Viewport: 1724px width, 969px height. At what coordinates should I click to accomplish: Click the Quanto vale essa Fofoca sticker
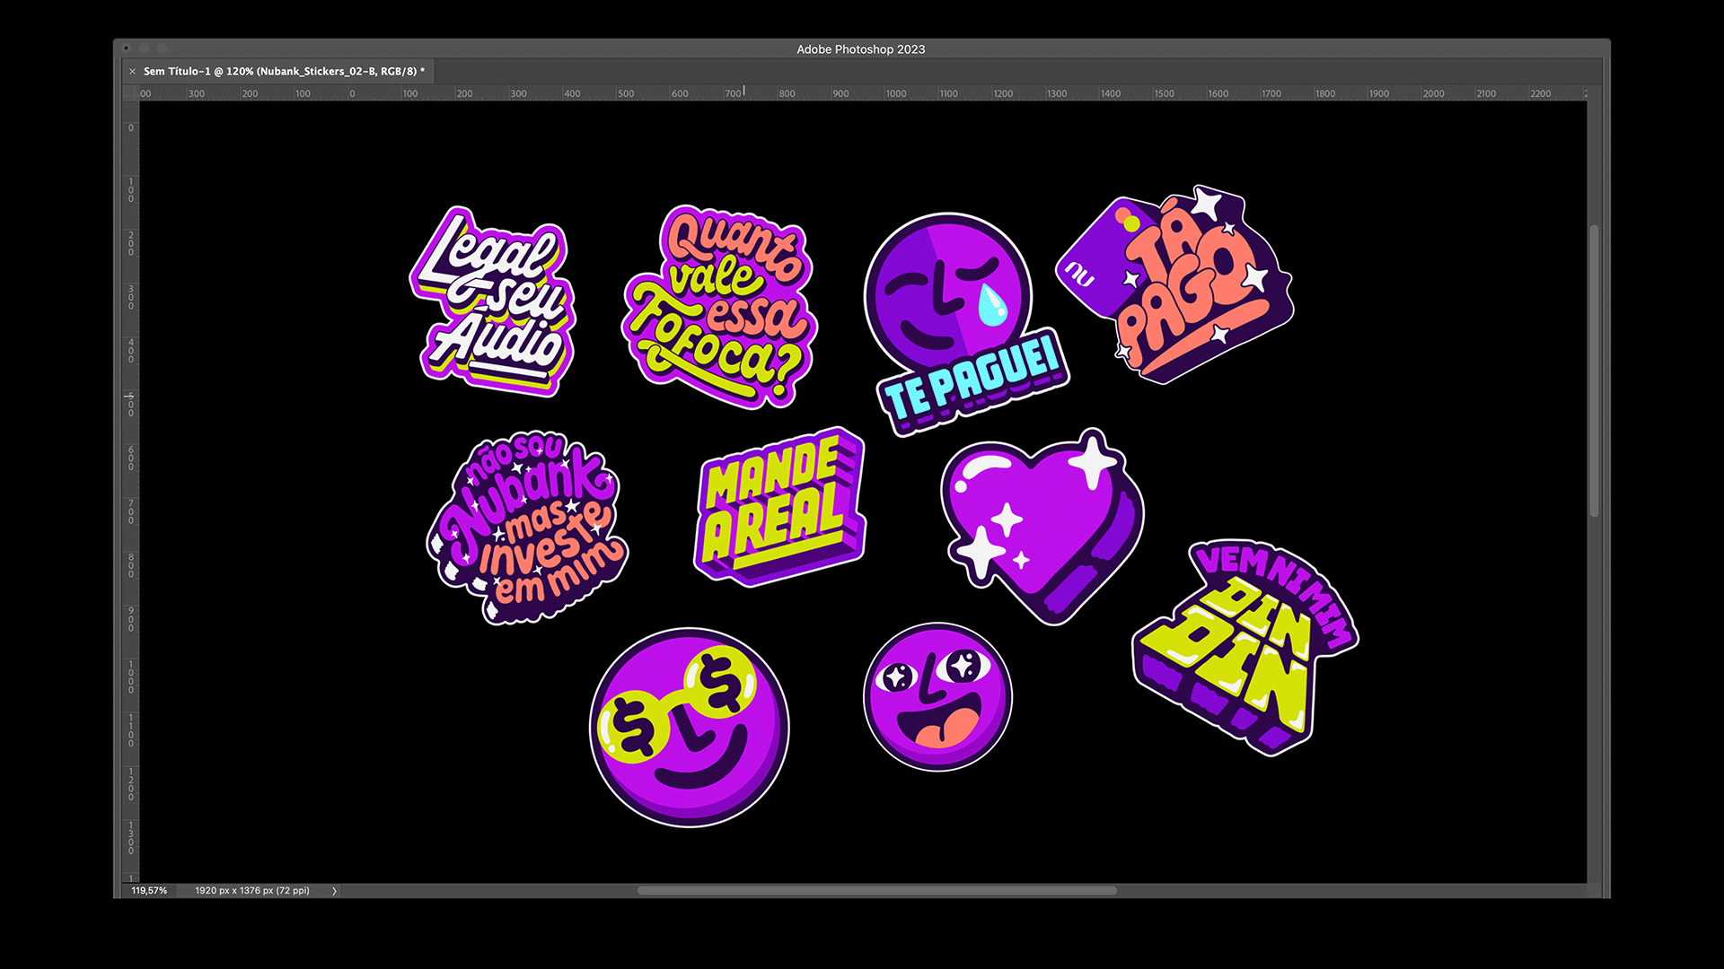click(x=720, y=305)
